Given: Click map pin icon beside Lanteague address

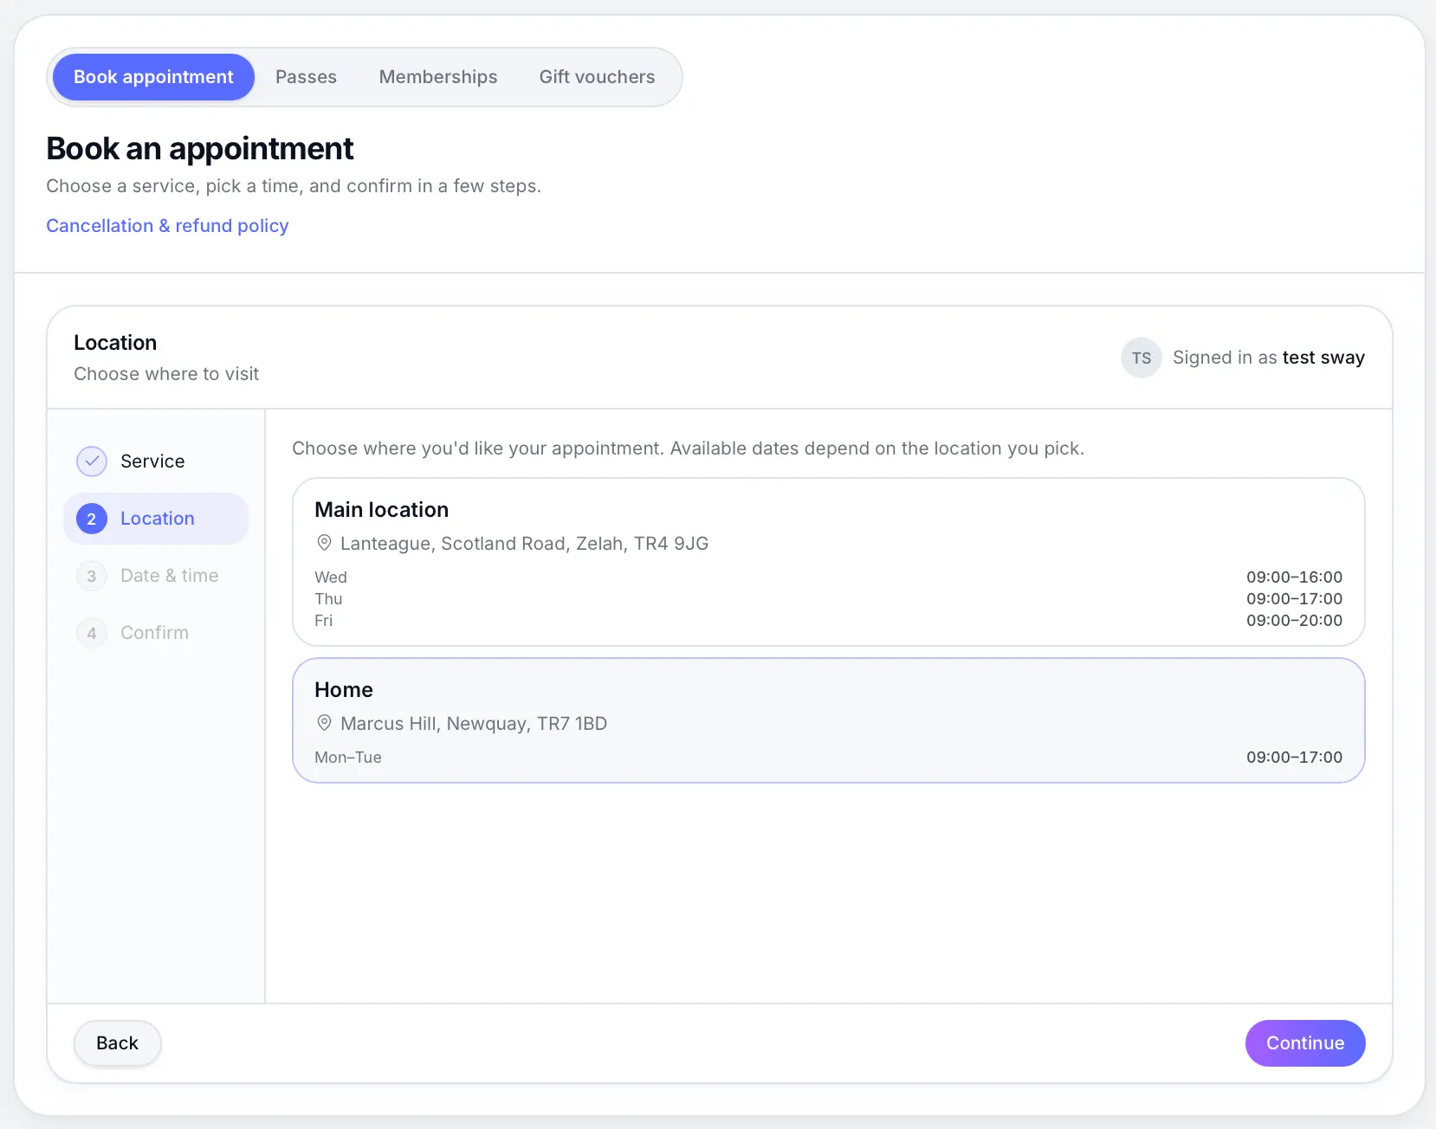Looking at the screenshot, I should pos(324,543).
